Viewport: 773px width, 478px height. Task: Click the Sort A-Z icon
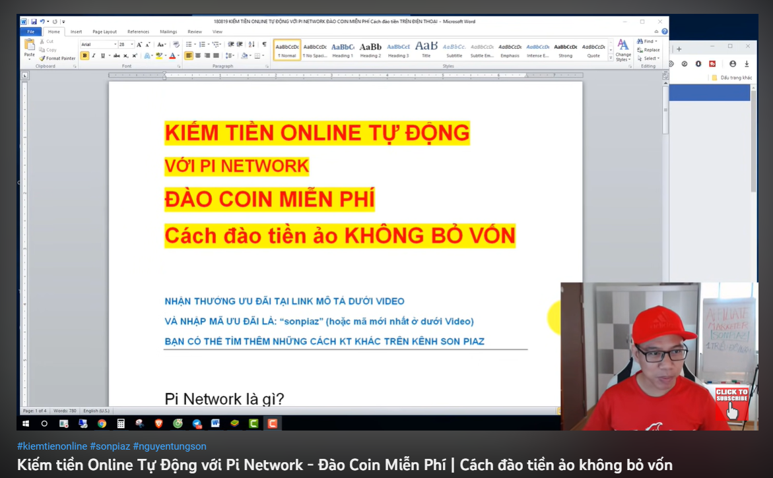tap(252, 44)
